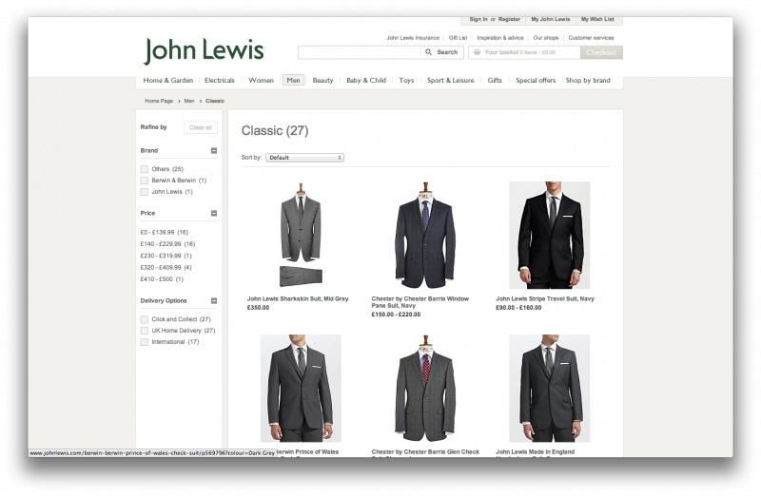
Task: Filter by price £230 - £319.99
Action: tap(166, 256)
